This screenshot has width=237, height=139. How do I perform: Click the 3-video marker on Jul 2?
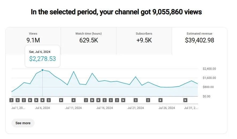tap(17, 100)
